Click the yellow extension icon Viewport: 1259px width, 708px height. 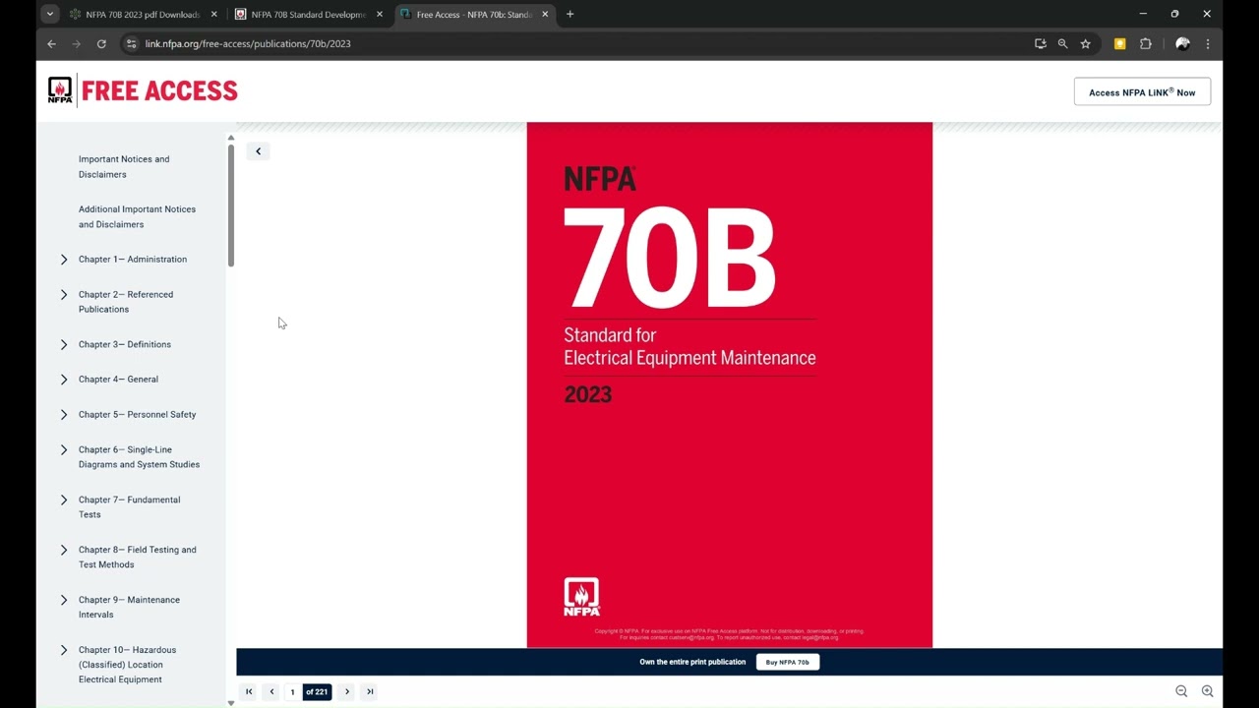pyautogui.click(x=1119, y=43)
